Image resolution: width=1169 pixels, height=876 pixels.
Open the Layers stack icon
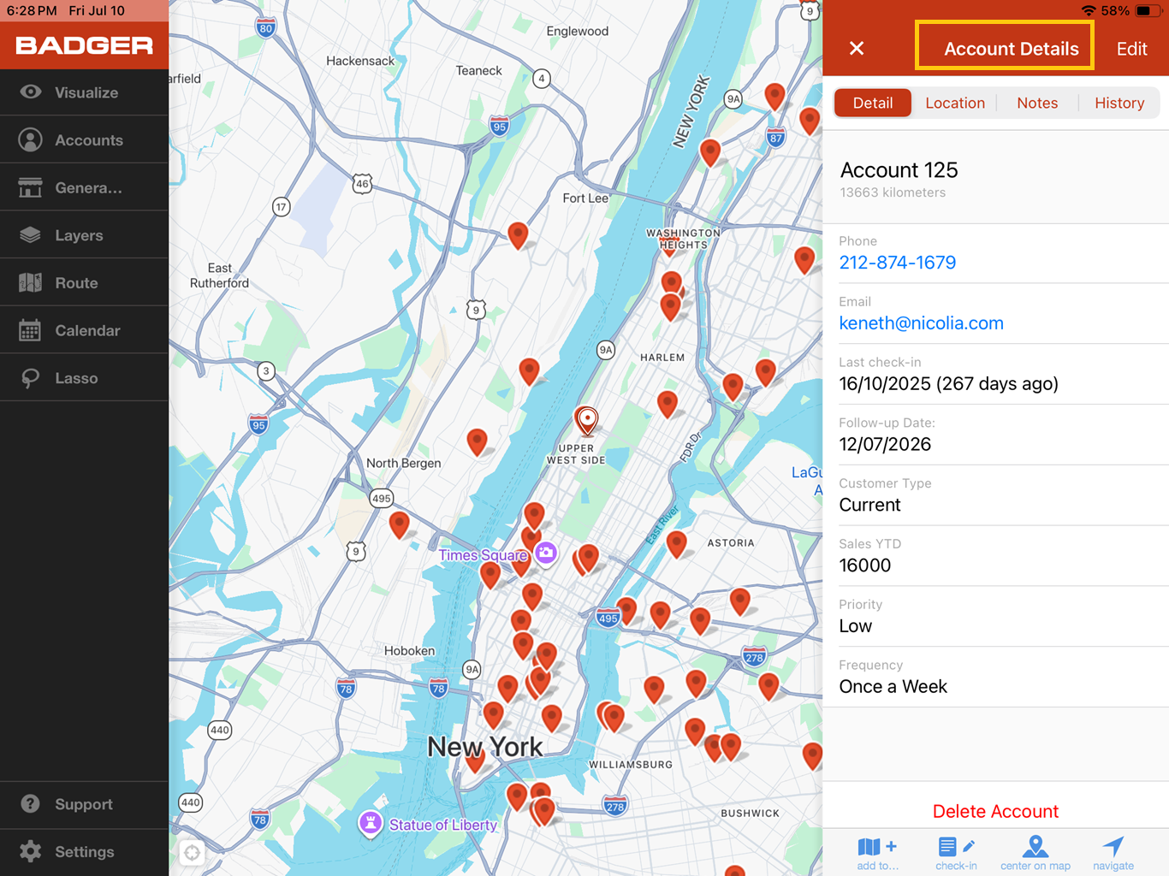(31, 234)
